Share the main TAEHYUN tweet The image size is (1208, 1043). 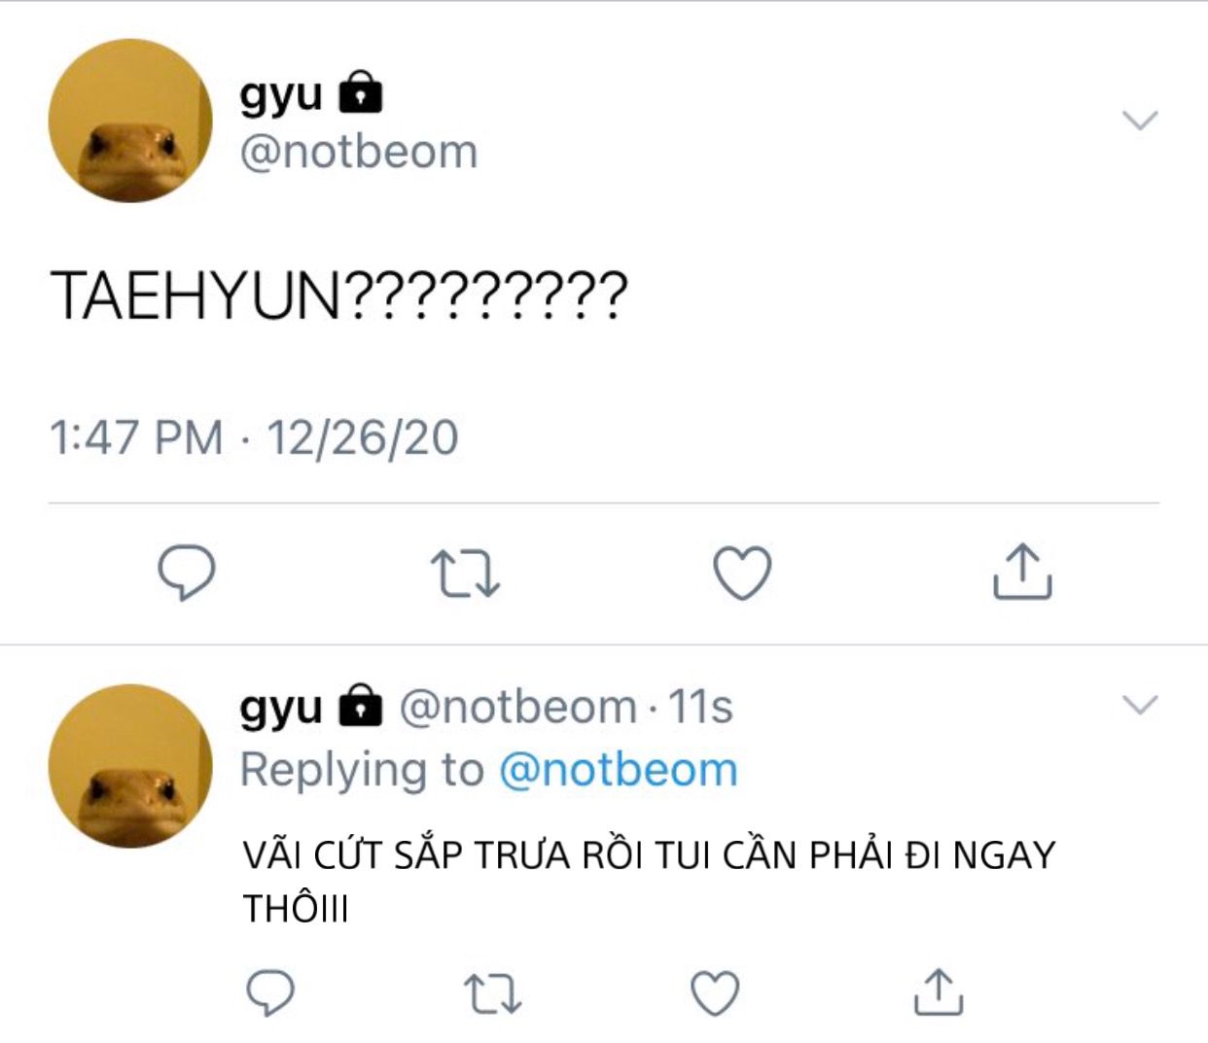(x=1021, y=572)
